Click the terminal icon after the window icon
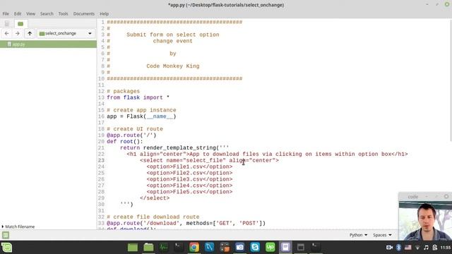Image resolution: width=452 pixels, height=254 pixels. click(x=316, y=248)
